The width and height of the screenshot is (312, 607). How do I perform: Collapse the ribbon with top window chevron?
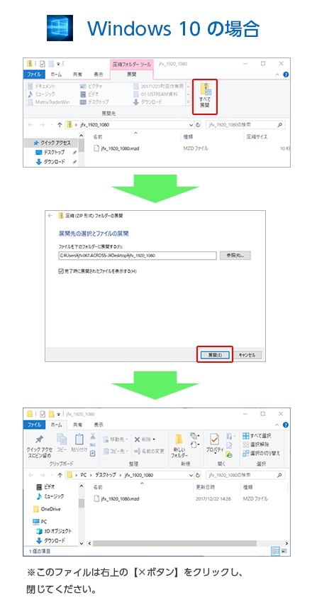click(x=277, y=75)
